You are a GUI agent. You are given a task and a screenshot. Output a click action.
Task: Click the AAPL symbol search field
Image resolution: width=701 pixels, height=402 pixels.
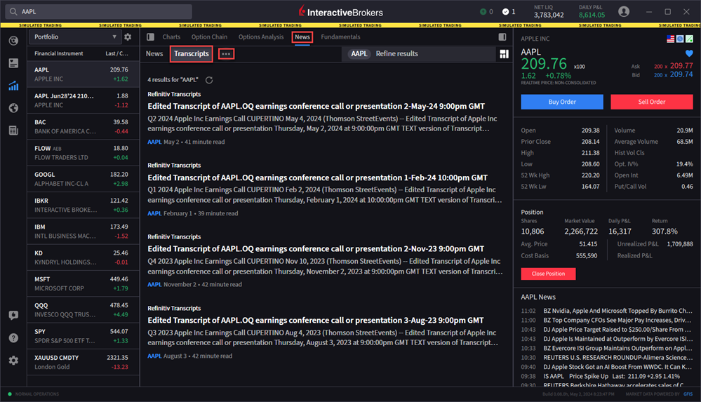98,12
